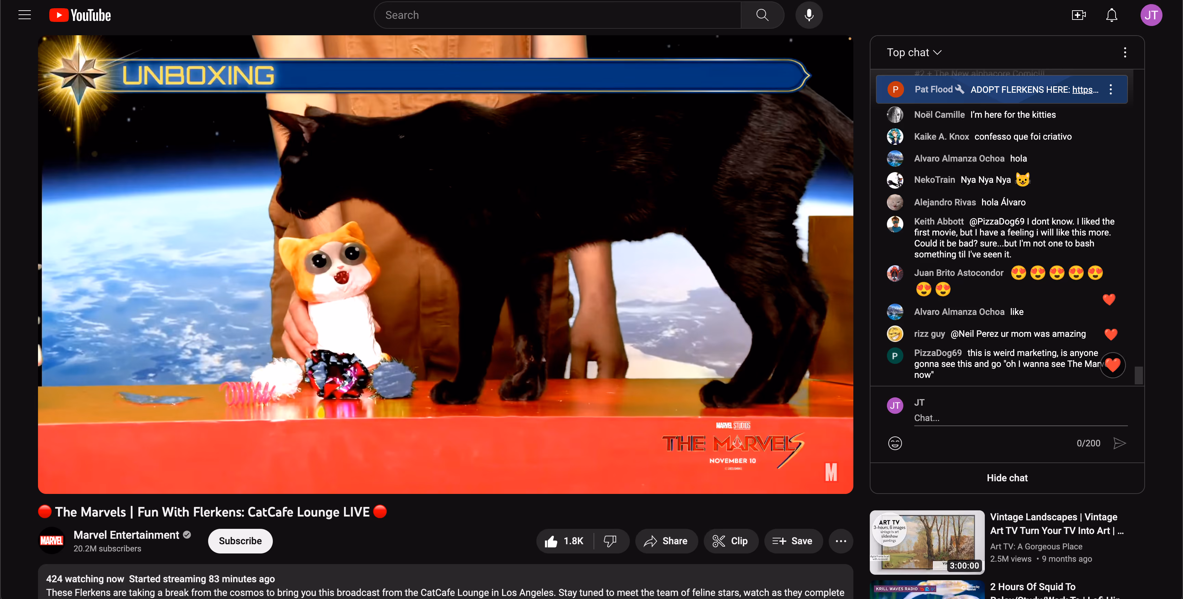Screen dimensions: 1183x599
Task: Click Juan Brito Astocondor's chat avatar
Action: 894,273
